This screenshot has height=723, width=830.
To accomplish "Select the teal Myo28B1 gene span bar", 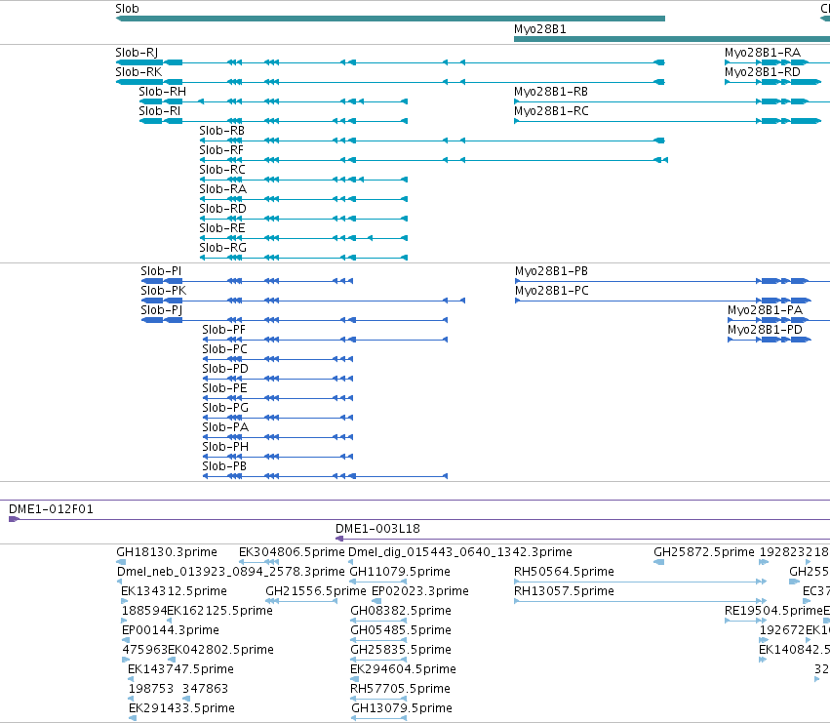I will [x=672, y=39].
